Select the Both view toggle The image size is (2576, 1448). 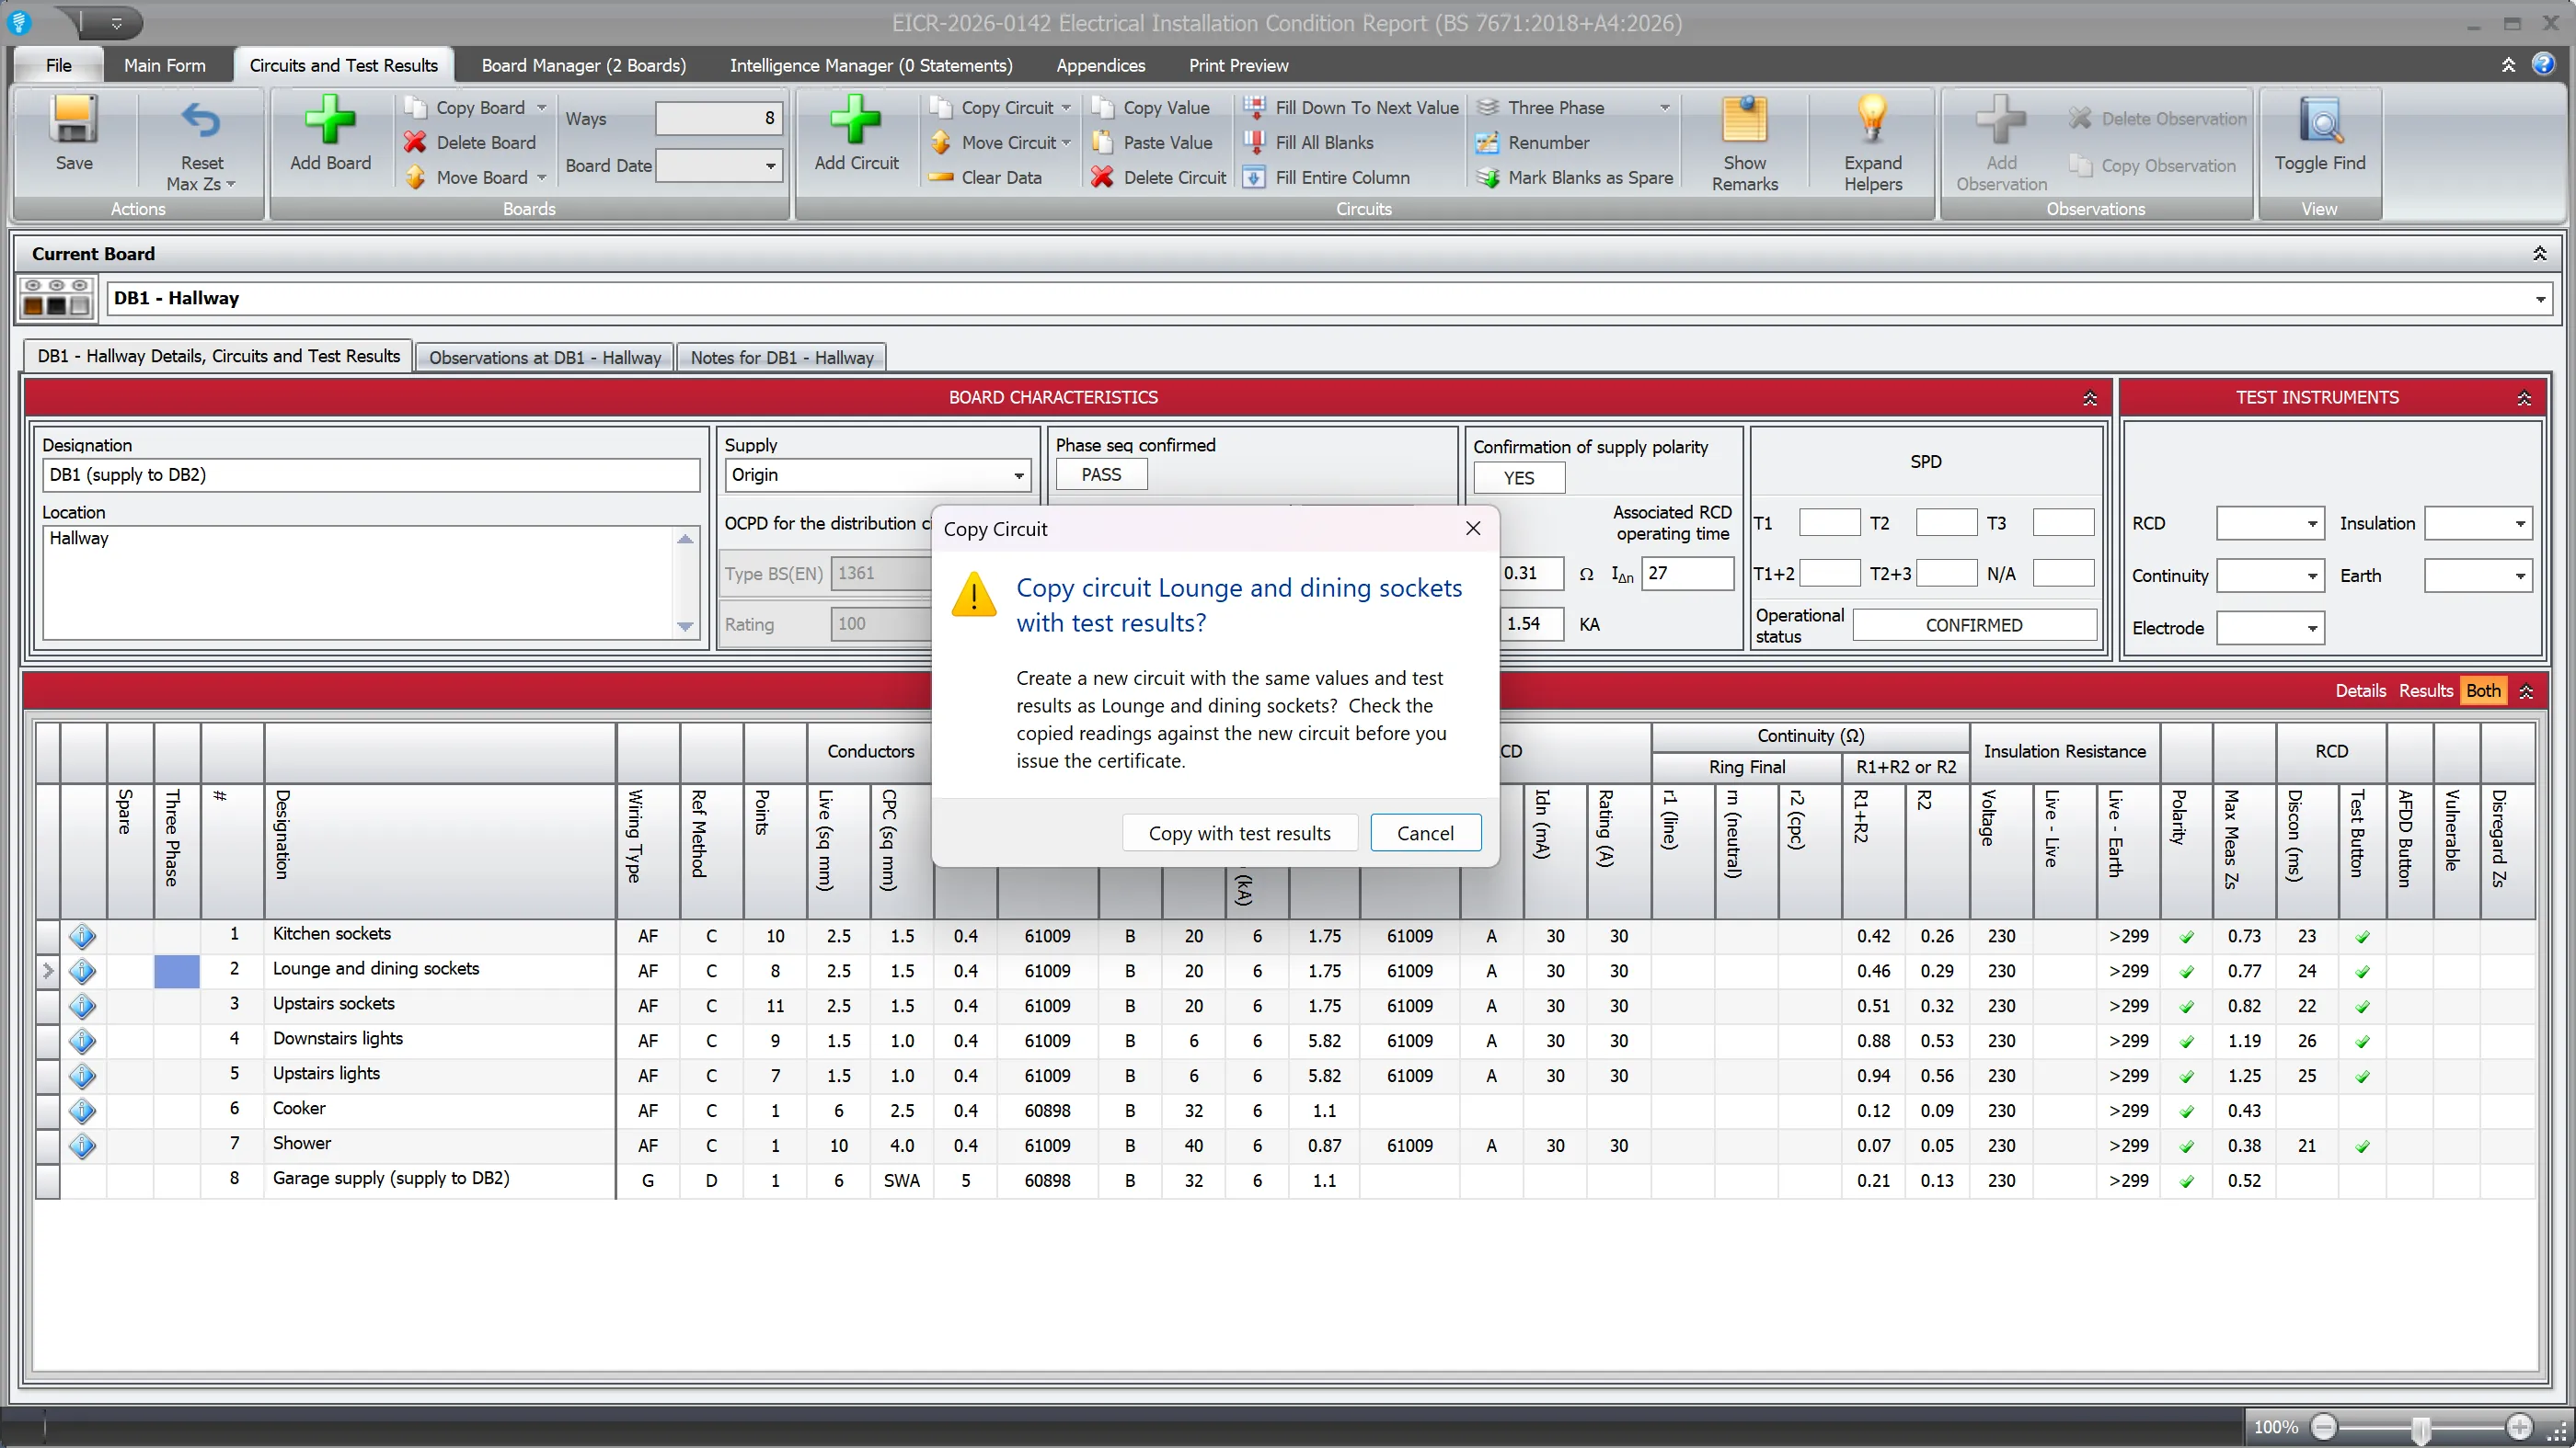pos(2482,690)
